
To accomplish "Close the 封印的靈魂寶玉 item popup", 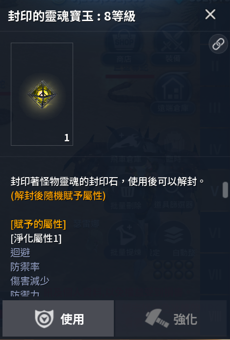I will tap(210, 15).
